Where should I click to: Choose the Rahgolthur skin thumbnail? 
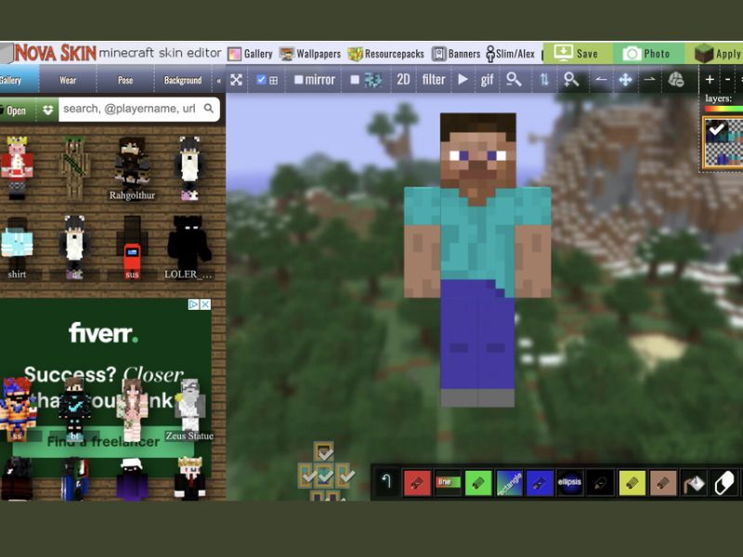pyautogui.click(x=132, y=168)
